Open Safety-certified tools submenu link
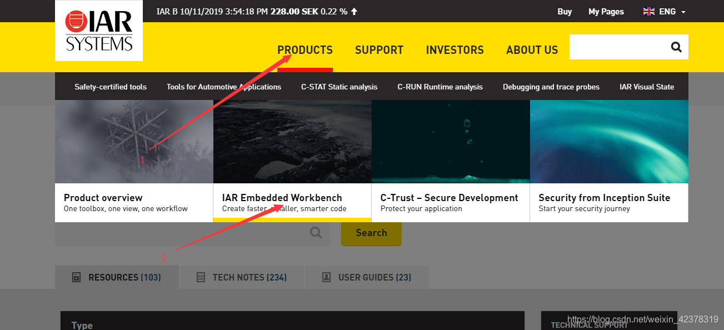The width and height of the screenshot is (724, 330). [x=111, y=87]
